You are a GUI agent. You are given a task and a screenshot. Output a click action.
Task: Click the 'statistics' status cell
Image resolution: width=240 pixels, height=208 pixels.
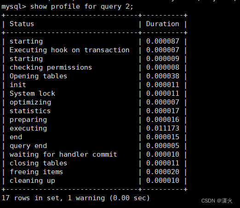point(30,111)
